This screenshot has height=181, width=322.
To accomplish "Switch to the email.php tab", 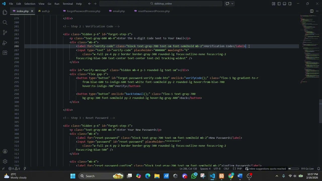I will tap(119, 11).
